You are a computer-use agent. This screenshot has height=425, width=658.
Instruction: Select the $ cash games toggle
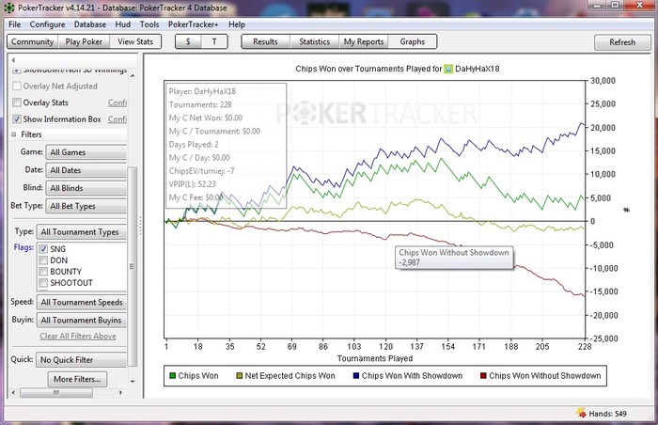pos(188,41)
